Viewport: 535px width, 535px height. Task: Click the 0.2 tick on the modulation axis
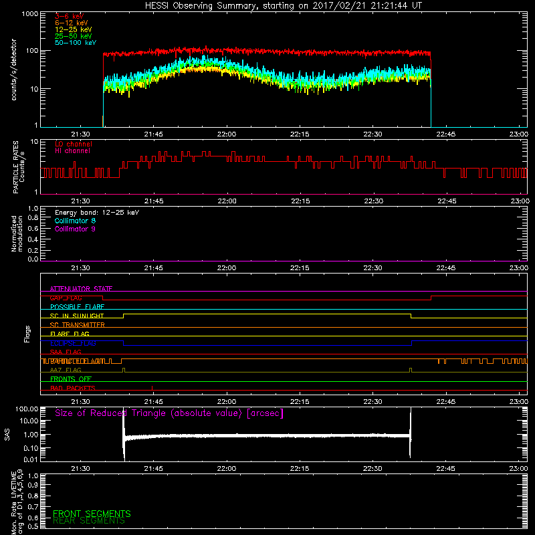pos(33,250)
